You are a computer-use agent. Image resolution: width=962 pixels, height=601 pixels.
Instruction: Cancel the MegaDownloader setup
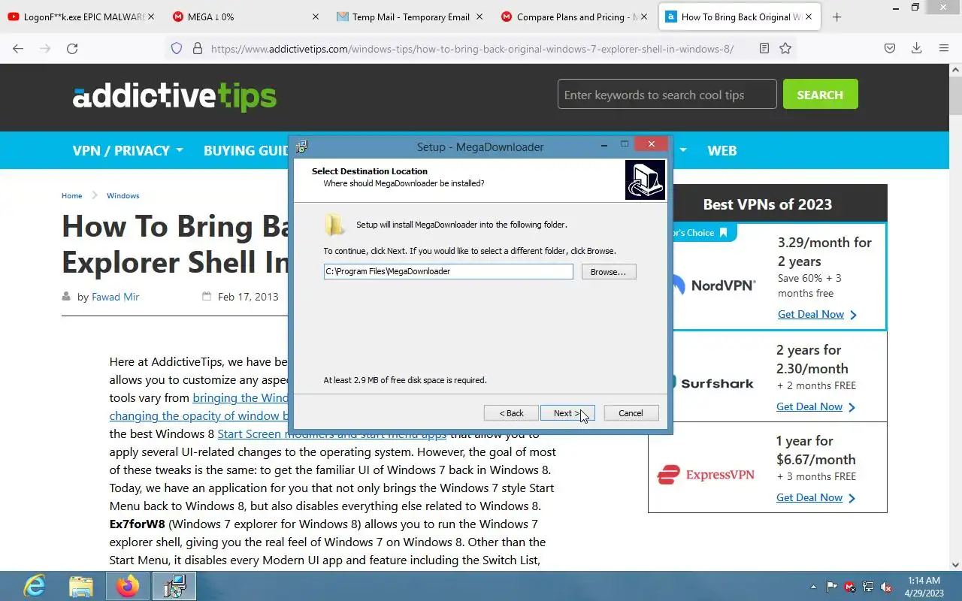pos(631,413)
